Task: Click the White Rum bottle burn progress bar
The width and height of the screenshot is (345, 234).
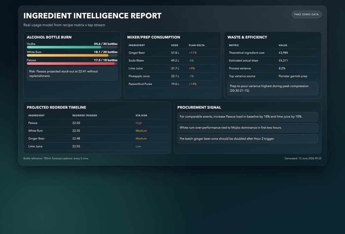Action: [x=72, y=56]
